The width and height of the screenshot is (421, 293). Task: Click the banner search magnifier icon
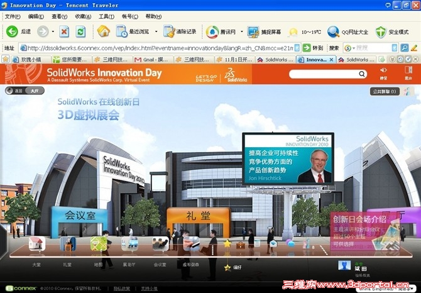[362, 74]
